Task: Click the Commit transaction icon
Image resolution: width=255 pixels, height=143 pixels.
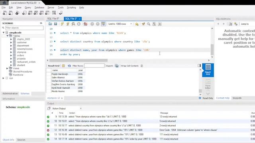Action: tap(92, 24)
